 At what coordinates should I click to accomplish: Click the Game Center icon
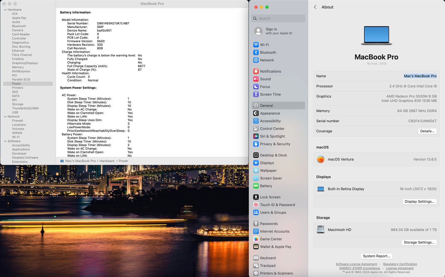pos(256,239)
